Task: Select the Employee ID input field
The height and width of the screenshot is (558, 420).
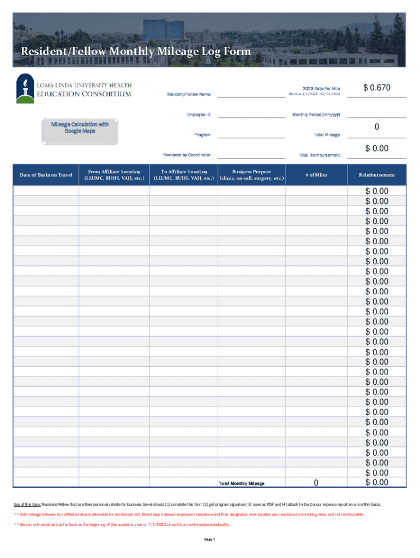Action: [250, 114]
